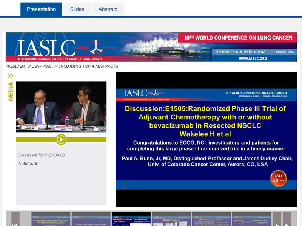This screenshot has height=226, width=302.
Task: Click the video progress bar
Action: tap(61, 139)
